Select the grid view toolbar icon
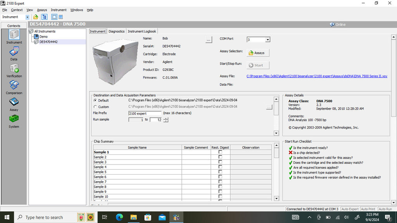This screenshot has height=223, width=397. pos(61,17)
